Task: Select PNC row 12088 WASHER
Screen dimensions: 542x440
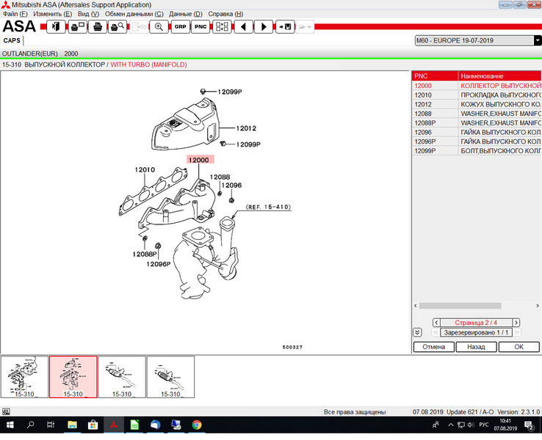Action: click(x=477, y=114)
